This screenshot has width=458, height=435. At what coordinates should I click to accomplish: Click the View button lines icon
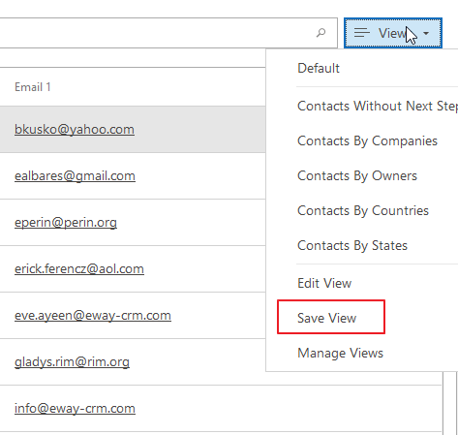pyautogui.click(x=362, y=33)
